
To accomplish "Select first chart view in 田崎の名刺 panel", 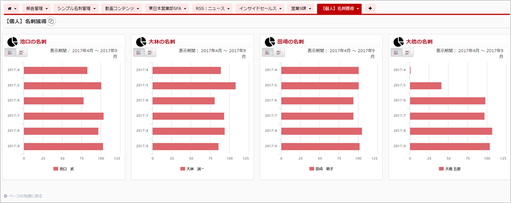I will pyautogui.click(x=268, y=53).
